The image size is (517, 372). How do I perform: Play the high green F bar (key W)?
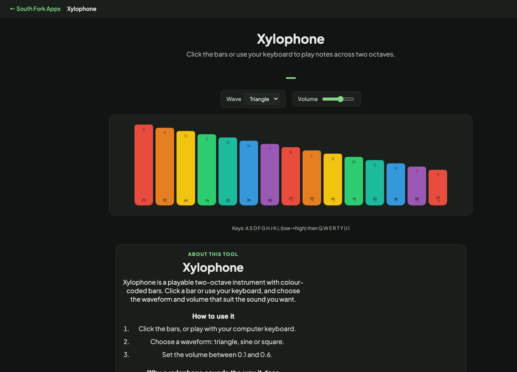(354, 181)
